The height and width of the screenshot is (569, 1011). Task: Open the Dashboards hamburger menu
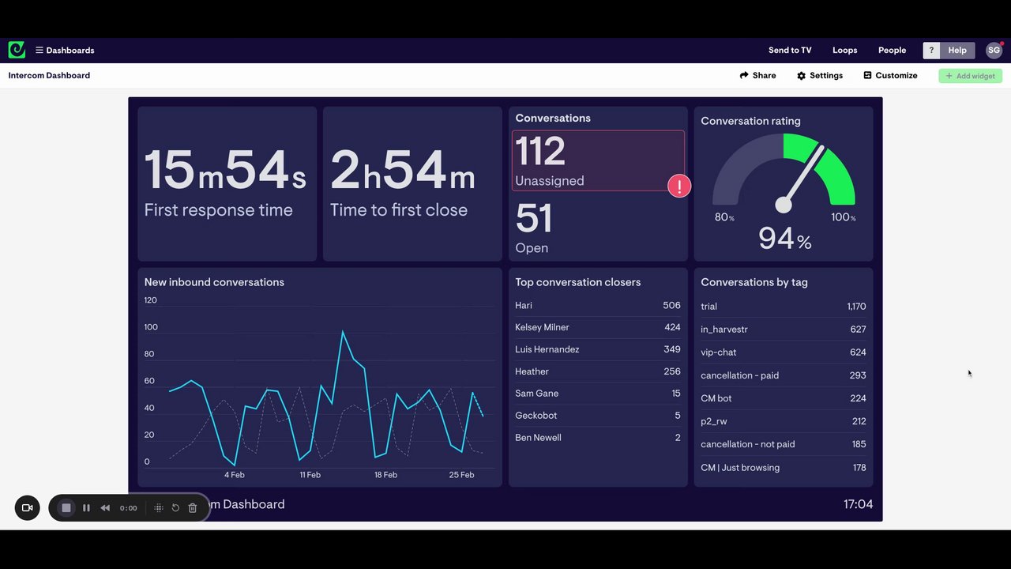tap(65, 50)
